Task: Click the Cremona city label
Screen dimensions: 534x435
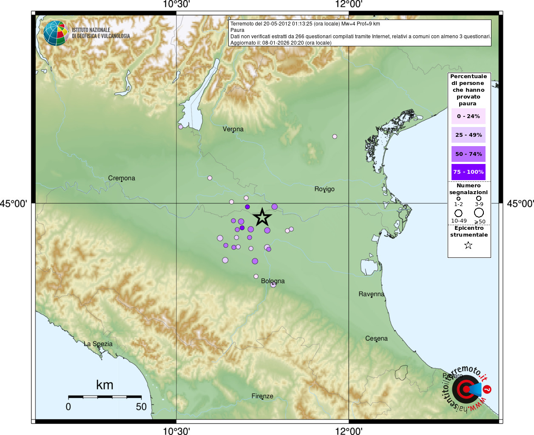Action: click(122, 178)
